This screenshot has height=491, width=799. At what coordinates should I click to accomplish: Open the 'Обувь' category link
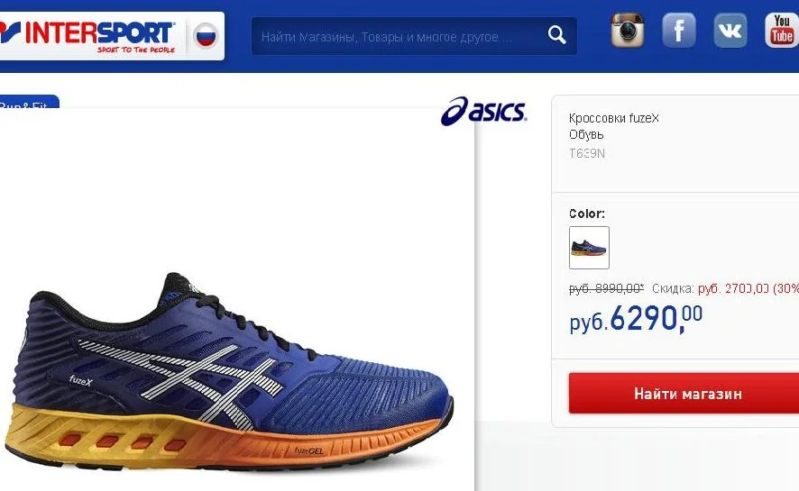pos(586,134)
